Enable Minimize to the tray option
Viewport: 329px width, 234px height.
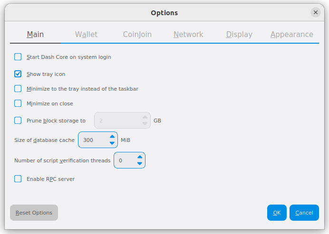click(x=18, y=89)
